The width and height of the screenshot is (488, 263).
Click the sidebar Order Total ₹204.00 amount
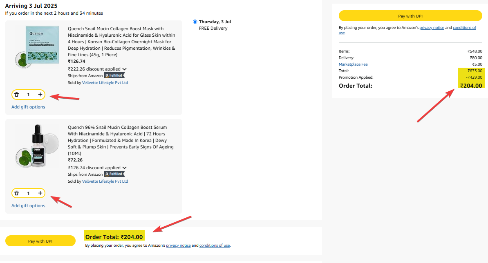click(471, 86)
